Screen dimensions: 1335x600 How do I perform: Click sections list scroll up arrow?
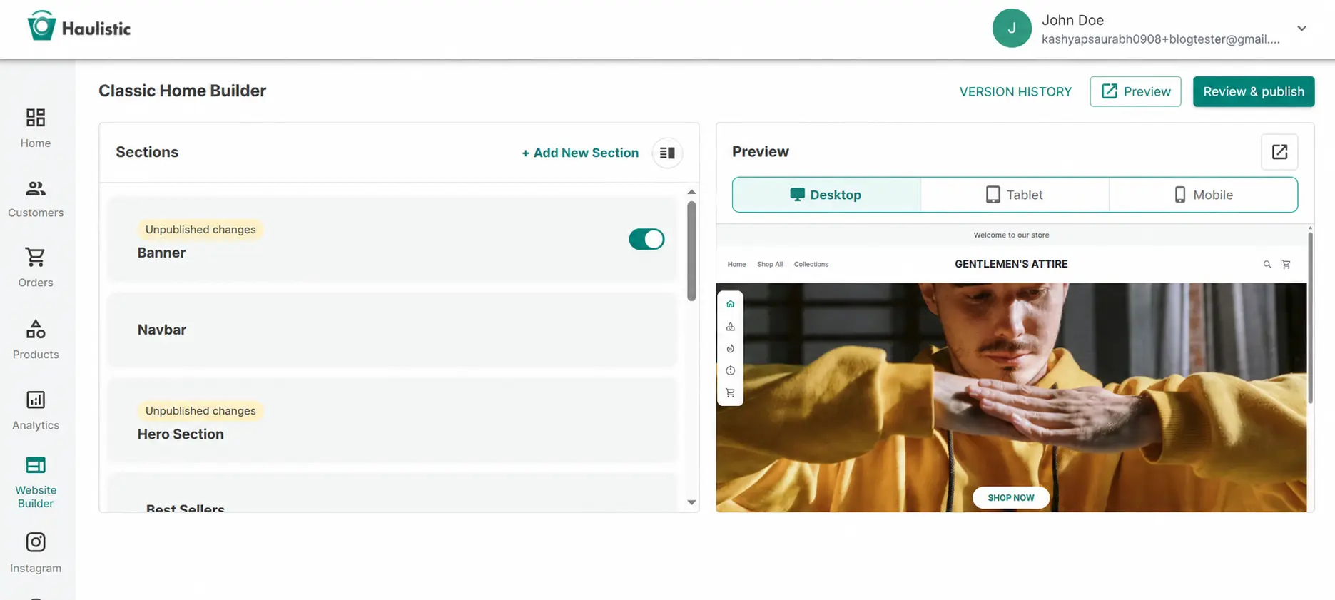pos(691,192)
